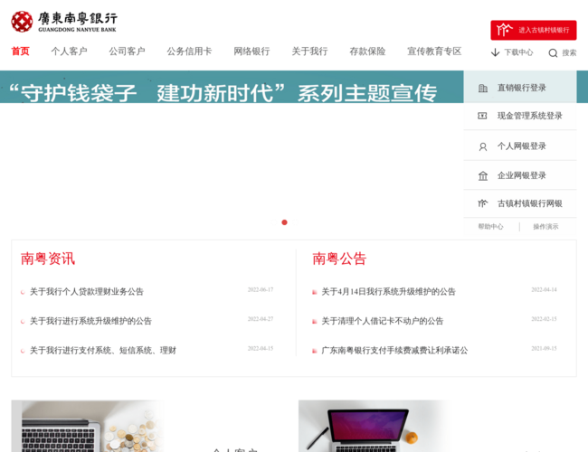Click the date 2022-06-17
This screenshot has height=452, width=588.
coord(261,289)
